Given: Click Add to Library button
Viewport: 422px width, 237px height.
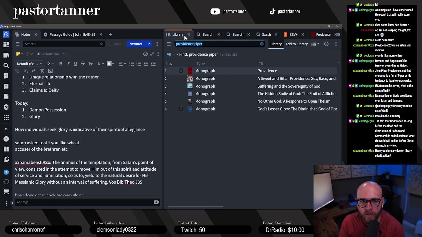Looking at the screenshot, I should 296,44.
